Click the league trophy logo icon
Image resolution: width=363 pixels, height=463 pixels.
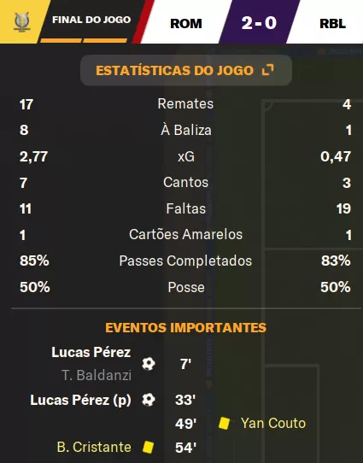pyautogui.click(x=22, y=21)
